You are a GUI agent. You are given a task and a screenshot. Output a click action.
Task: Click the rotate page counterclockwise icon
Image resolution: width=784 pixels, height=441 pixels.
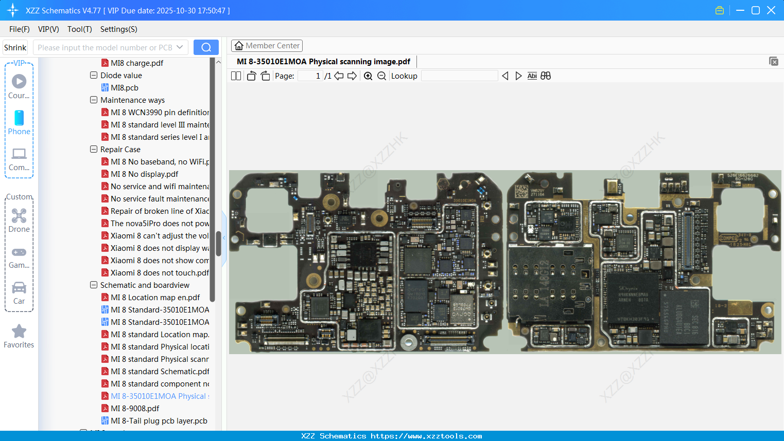point(251,76)
